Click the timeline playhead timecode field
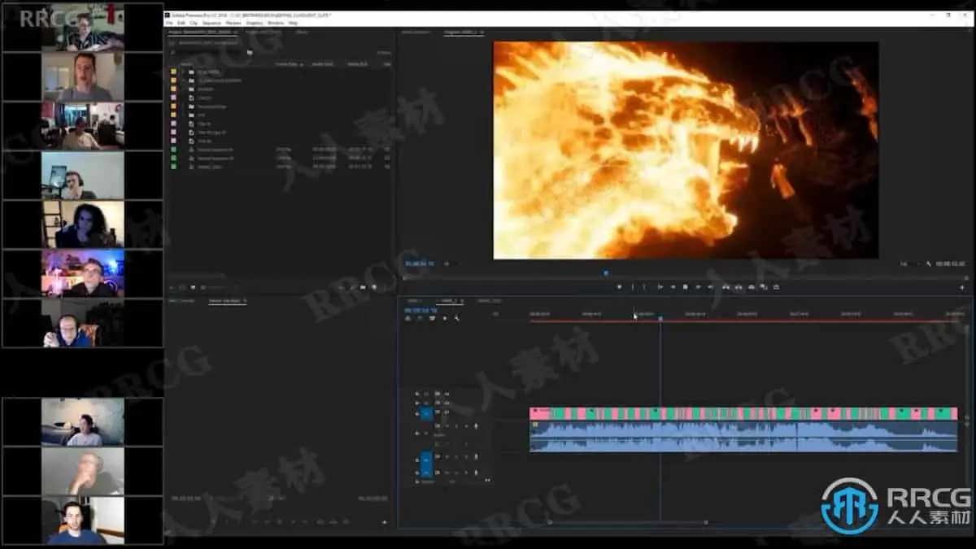The image size is (976, 549). [420, 311]
